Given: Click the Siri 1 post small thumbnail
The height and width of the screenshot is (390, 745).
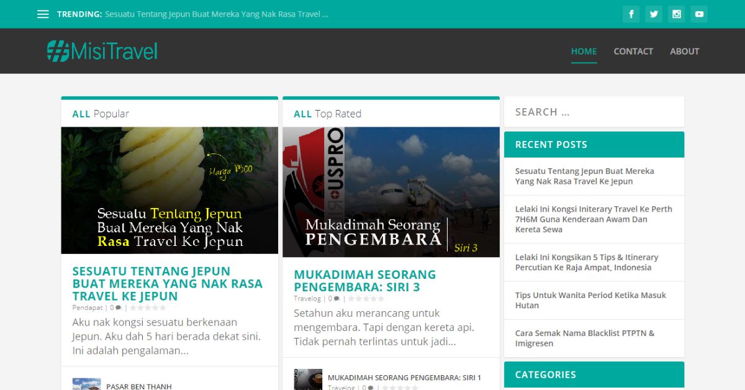Looking at the screenshot, I should (308, 379).
